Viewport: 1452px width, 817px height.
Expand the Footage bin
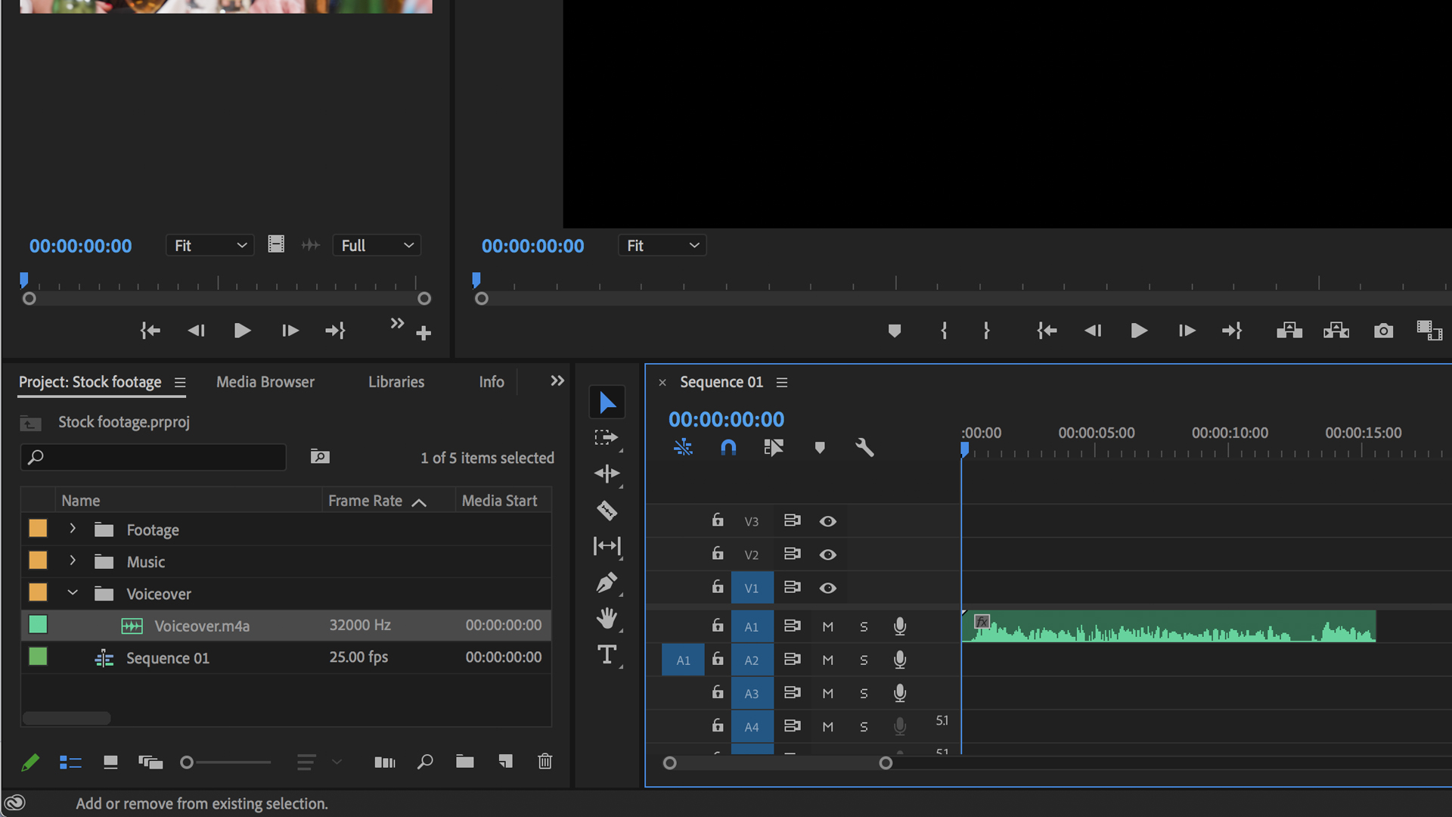[73, 529]
